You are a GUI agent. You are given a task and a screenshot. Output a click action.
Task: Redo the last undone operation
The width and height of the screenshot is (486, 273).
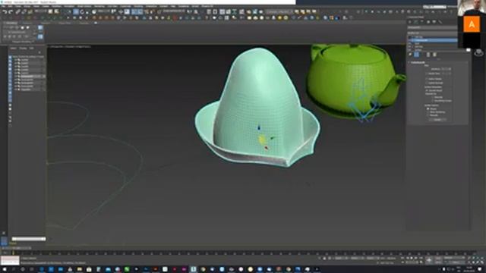11,12
